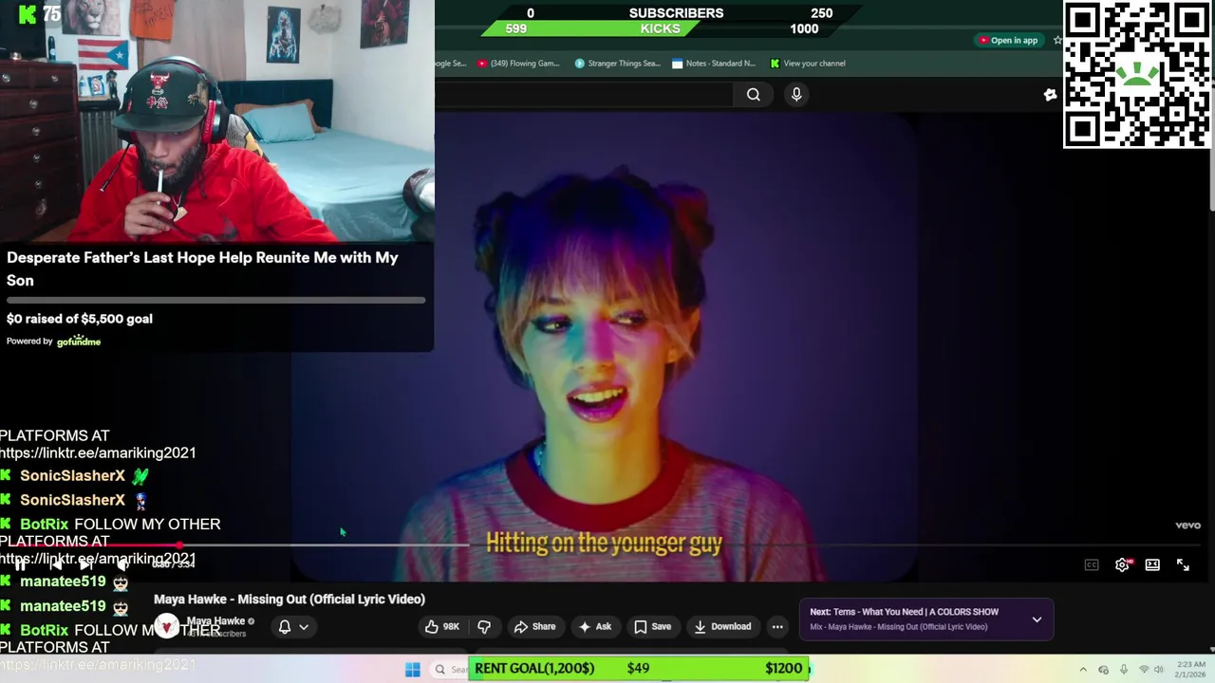1215x683 pixels.
Task: Open View your channel Kick bookmark
Action: click(x=807, y=64)
